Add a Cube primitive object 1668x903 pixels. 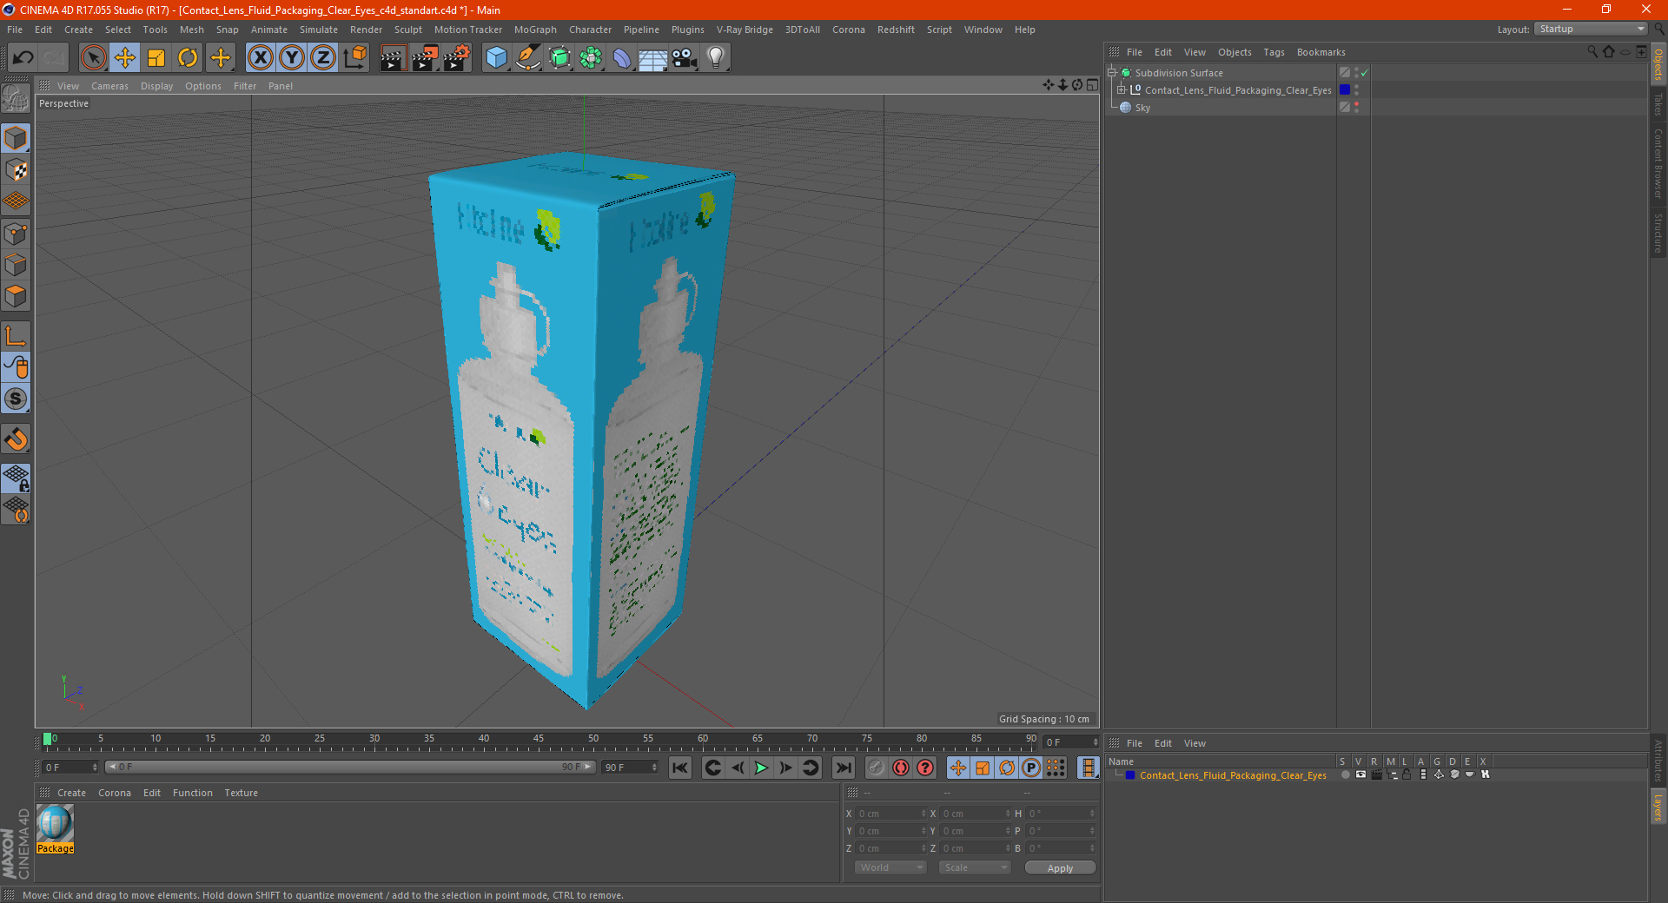[x=496, y=58]
